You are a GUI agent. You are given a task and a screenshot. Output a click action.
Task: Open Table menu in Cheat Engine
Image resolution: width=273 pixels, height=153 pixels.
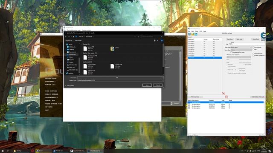[196, 31]
